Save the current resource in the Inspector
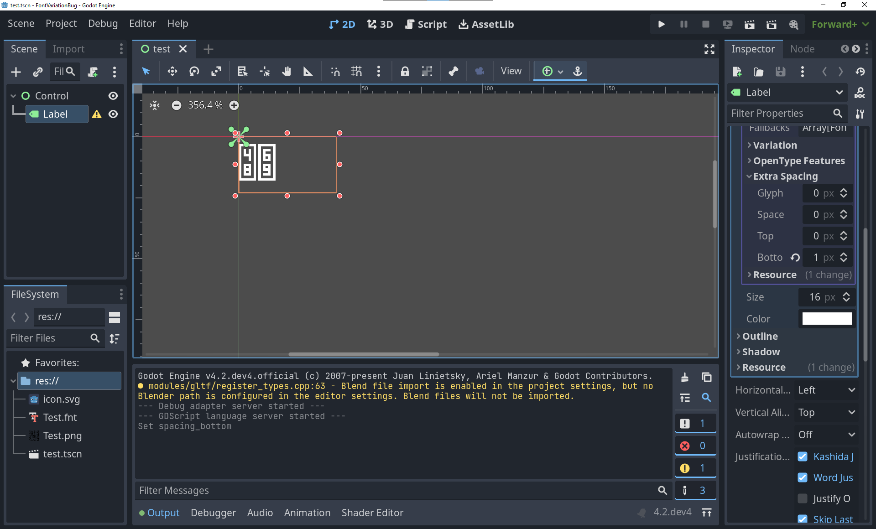 tap(781, 72)
